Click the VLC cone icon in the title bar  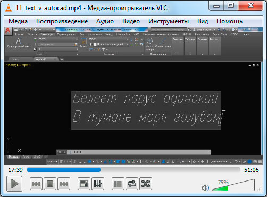coord(9,8)
